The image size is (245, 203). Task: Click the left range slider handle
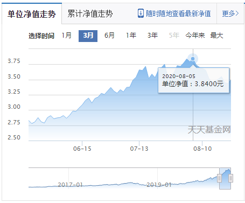tap(219, 178)
